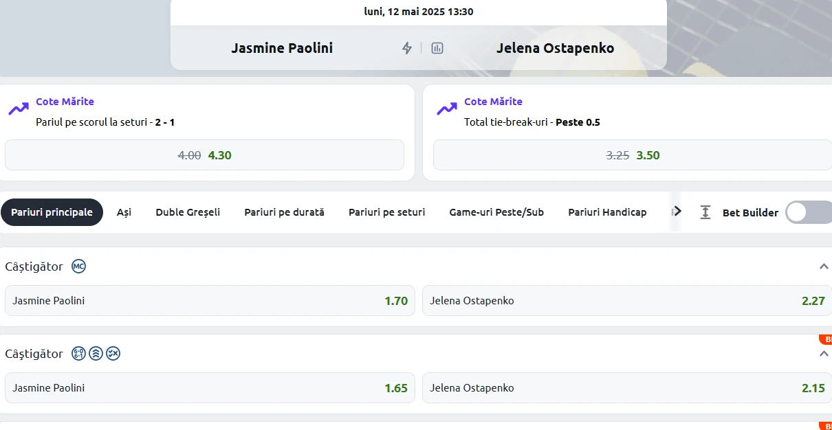Pick Jelena Ostapenko at odds 2.27
The image size is (832, 430).
(x=627, y=301)
